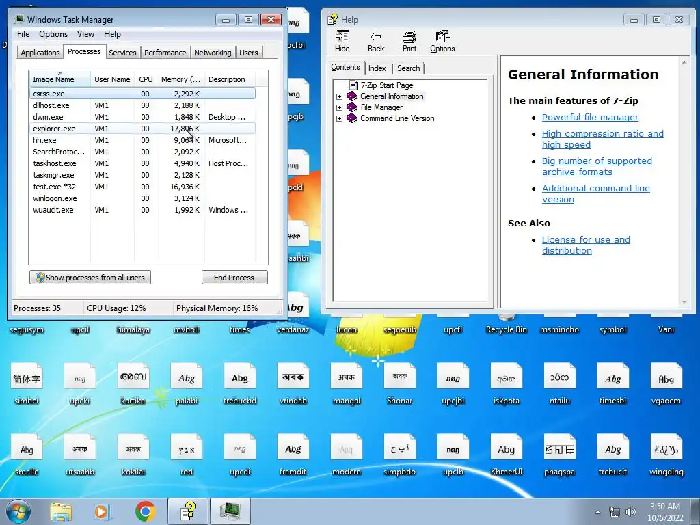Click the volume speaker tray icon
Viewport: 700px width, 525px height.
(631, 511)
